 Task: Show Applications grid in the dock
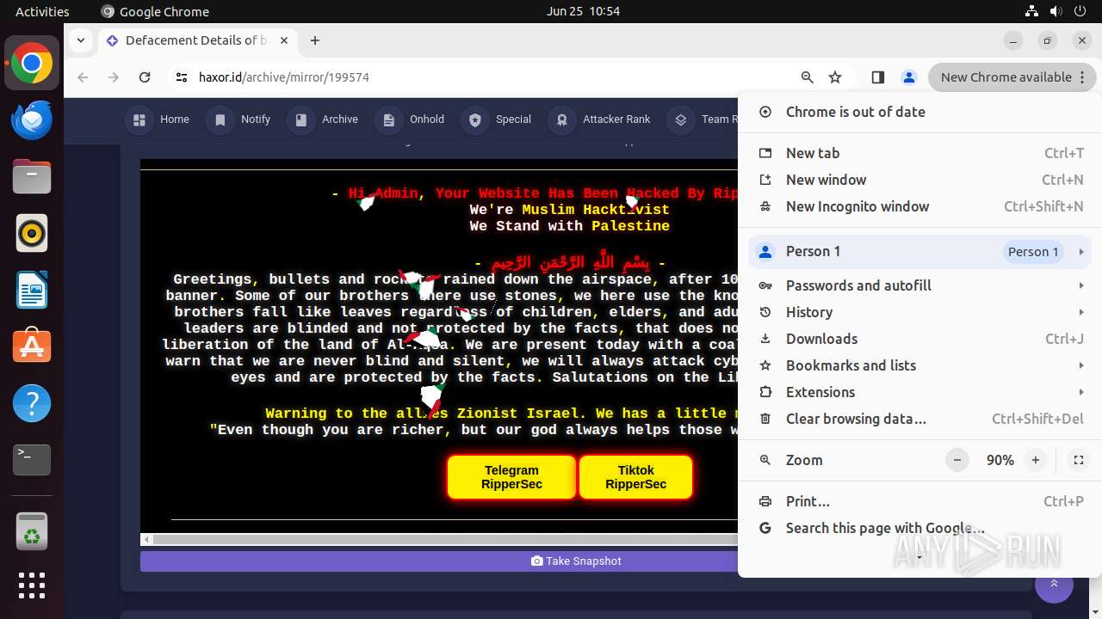(x=32, y=585)
